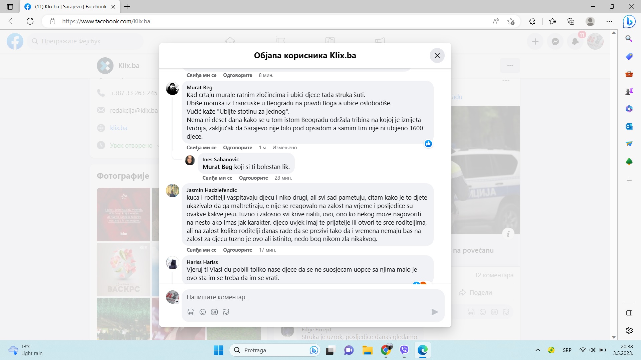Image resolution: width=641 pixels, height=360 pixels.
Task: Open Edge sidebar search
Action: tap(629, 39)
